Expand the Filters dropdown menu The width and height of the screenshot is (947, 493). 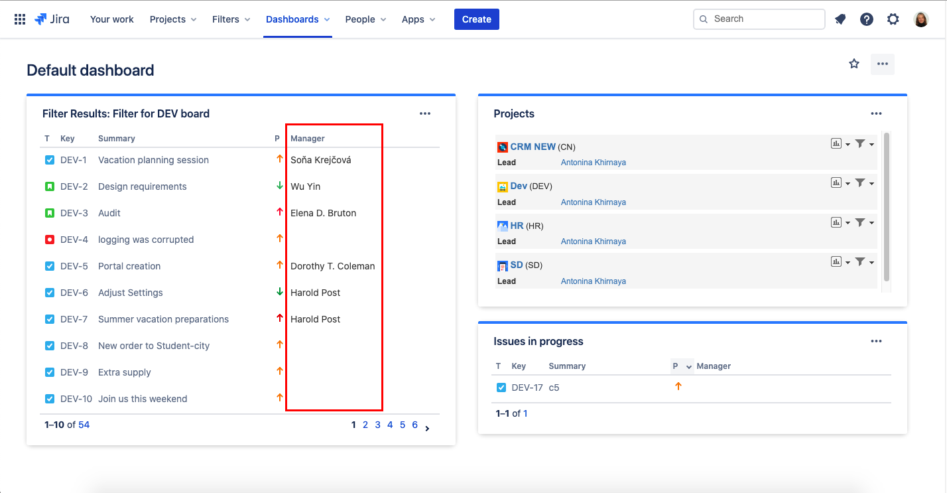tap(231, 19)
